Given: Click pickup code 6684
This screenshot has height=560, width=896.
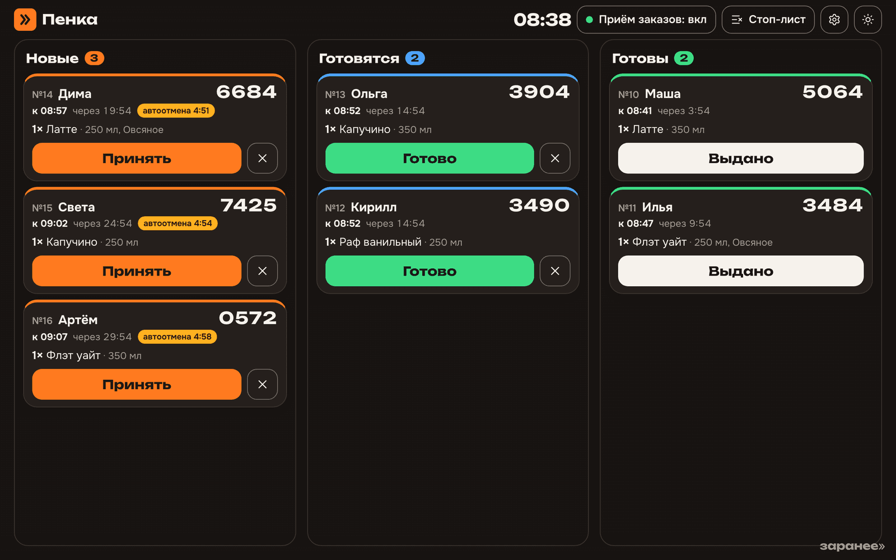Looking at the screenshot, I should [x=246, y=92].
